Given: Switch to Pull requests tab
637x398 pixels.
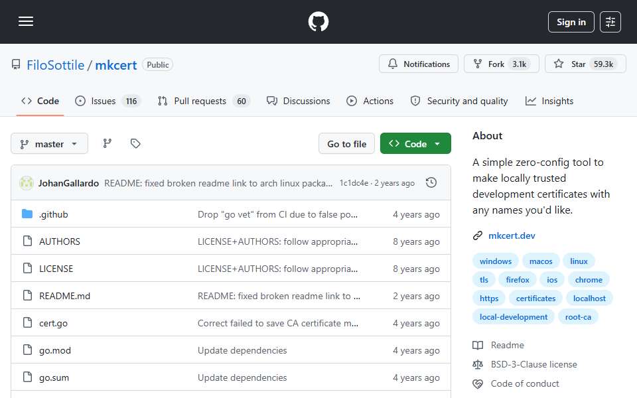Looking at the screenshot, I should point(204,101).
